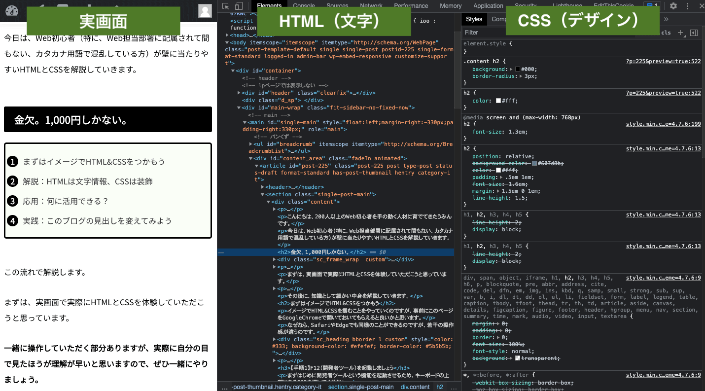The width and height of the screenshot is (705, 391).
Task: Open the #607d8b background-color swatch
Action: pos(534,163)
